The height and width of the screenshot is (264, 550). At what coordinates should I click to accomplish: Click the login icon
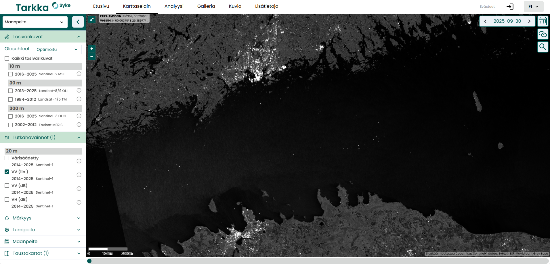click(x=510, y=7)
